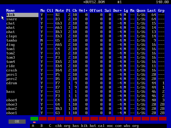Select the tambo track name
171x128 pixels.
[22, 40]
